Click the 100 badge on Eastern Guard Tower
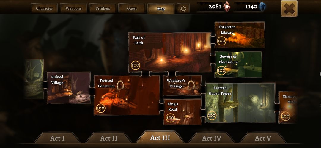The height and width of the screenshot is (148, 321). (212, 116)
